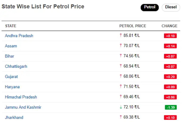The width and height of the screenshot is (186, 122).
Task: Click the up arrow next to Haryana's 71.50 price
Action: tap(121, 87)
